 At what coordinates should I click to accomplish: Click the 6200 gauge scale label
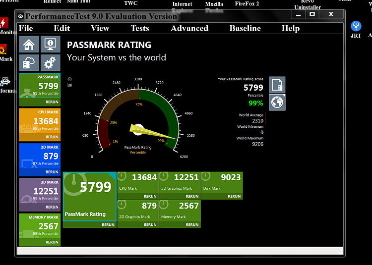[184, 157]
